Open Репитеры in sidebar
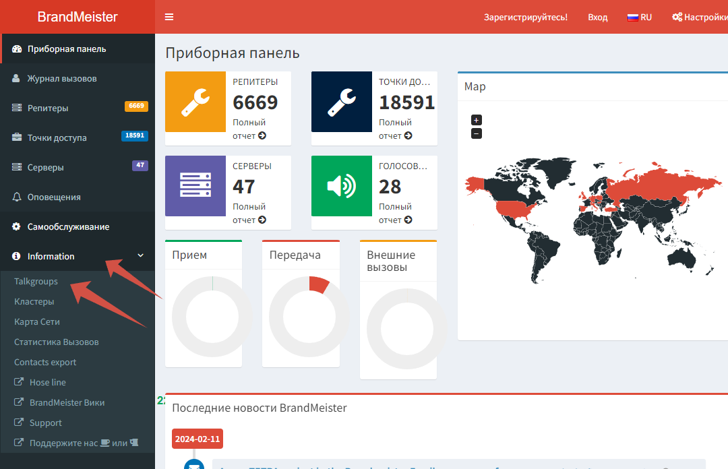Viewport: 728px width, 469px height. coord(78,108)
